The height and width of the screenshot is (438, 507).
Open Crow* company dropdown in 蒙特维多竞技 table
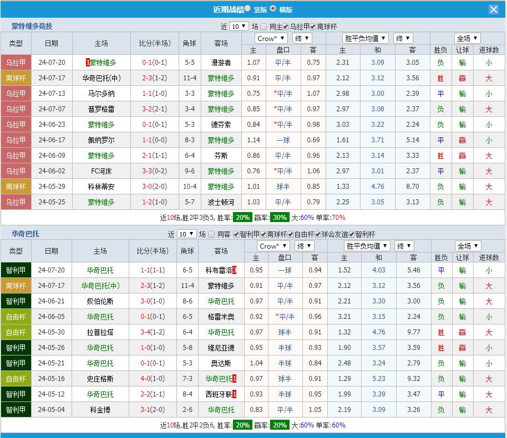pos(271,38)
